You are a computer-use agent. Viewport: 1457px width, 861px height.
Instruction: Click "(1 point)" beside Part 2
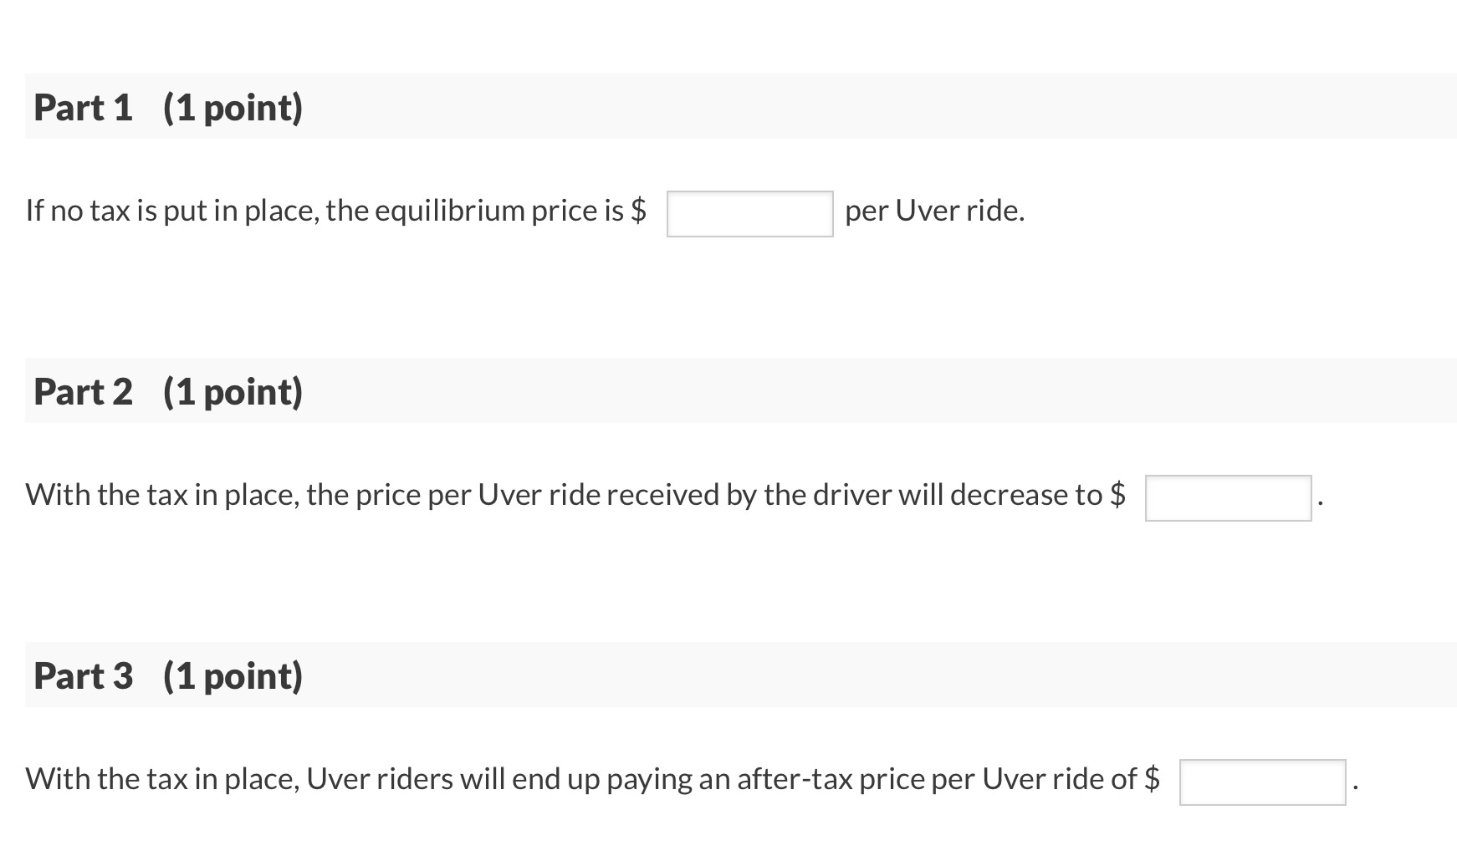coord(233,391)
